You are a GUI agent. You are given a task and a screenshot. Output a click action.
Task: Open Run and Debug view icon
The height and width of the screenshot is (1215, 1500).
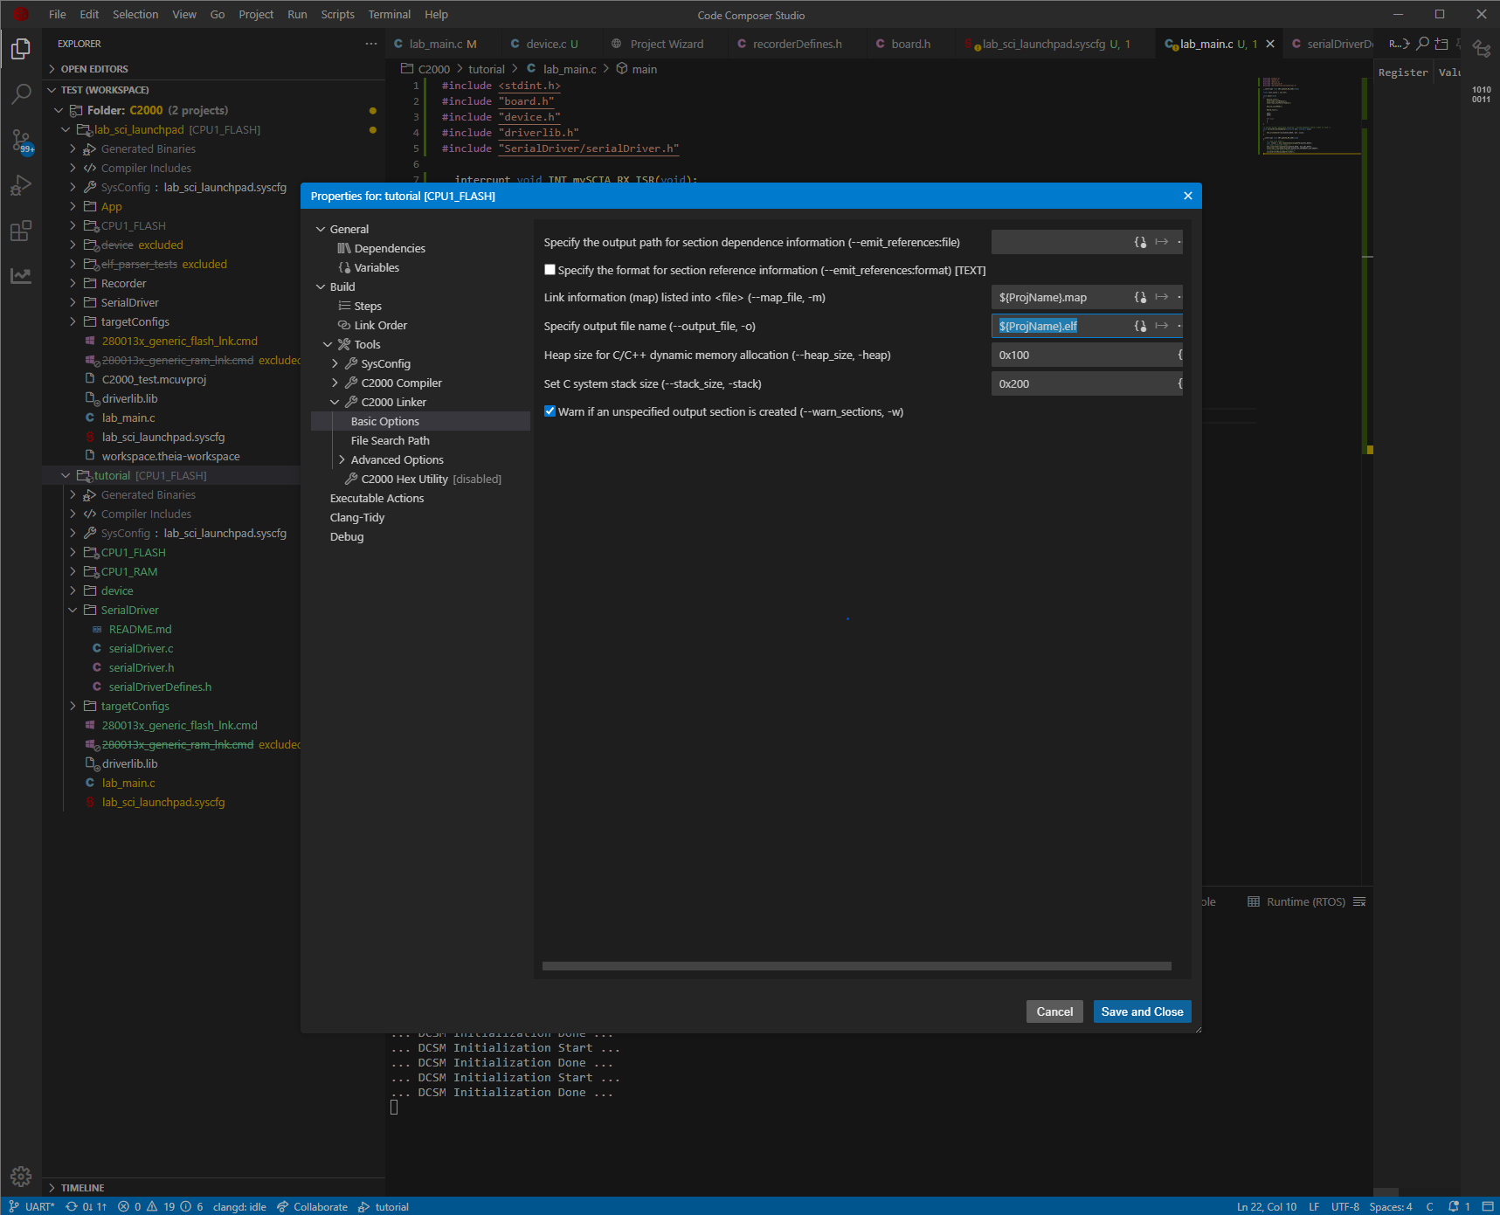[21, 185]
